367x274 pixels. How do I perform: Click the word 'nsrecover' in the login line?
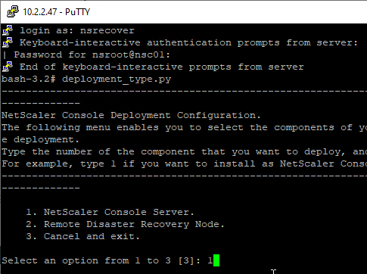pos(107,30)
